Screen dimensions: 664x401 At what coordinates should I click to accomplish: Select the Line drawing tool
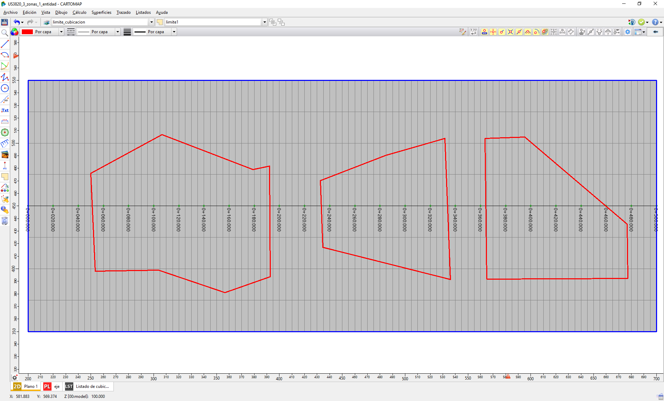point(5,44)
